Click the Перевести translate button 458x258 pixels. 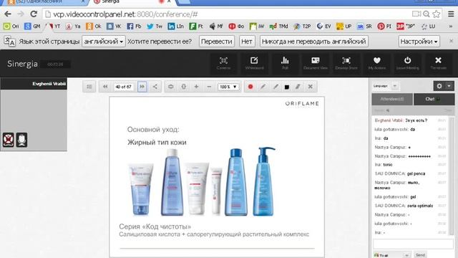pos(216,42)
